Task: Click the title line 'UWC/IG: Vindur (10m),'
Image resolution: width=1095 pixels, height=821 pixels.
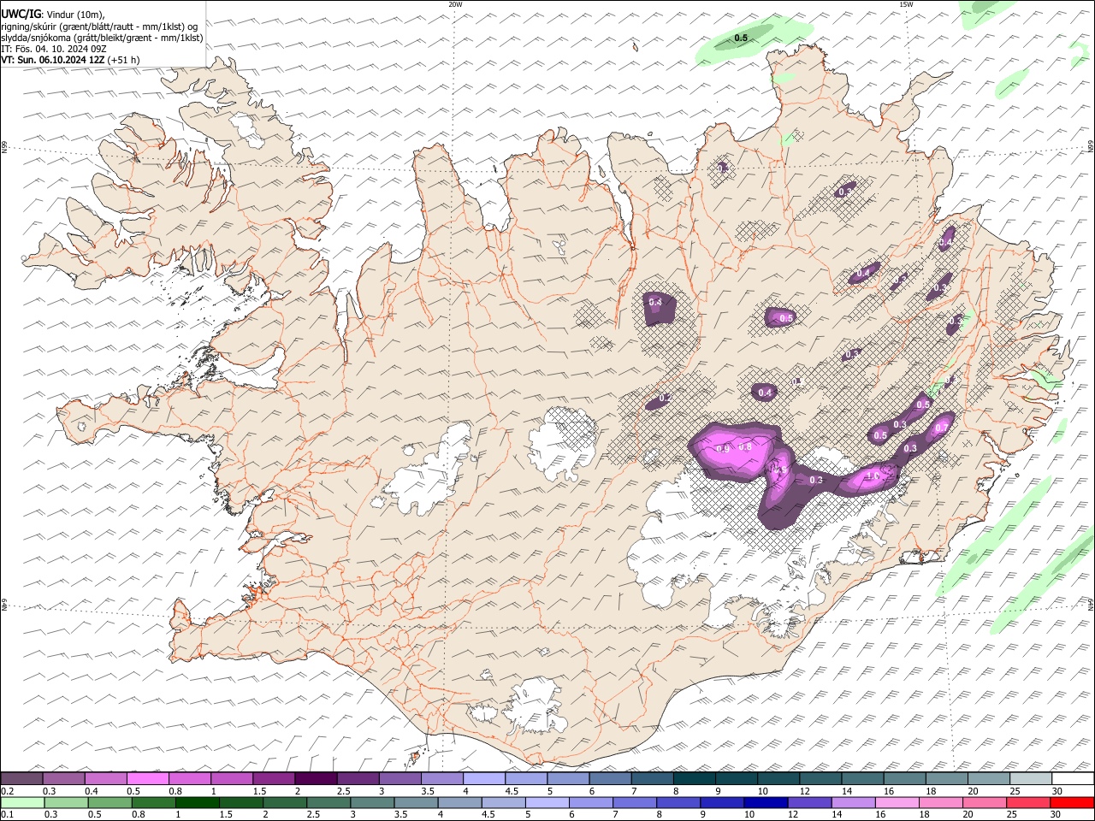Action: point(53,15)
